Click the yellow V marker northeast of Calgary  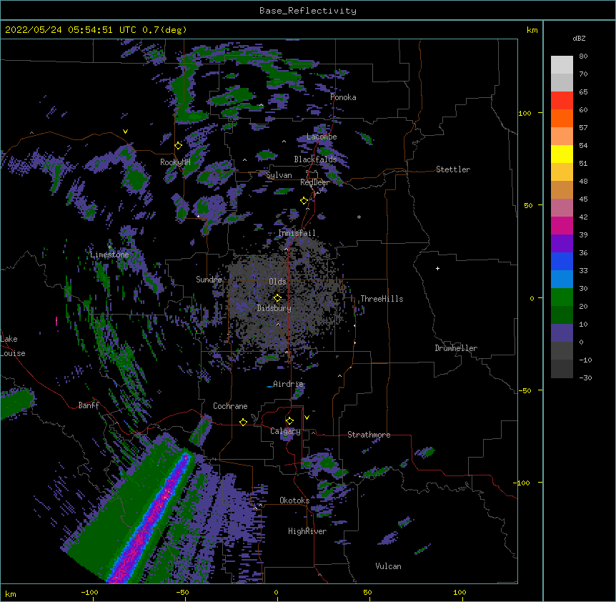click(x=307, y=418)
